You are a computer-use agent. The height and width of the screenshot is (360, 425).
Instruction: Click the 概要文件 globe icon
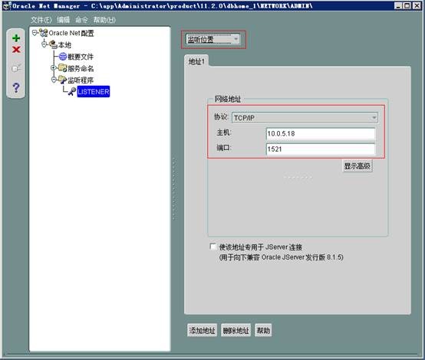click(x=63, y=57)
